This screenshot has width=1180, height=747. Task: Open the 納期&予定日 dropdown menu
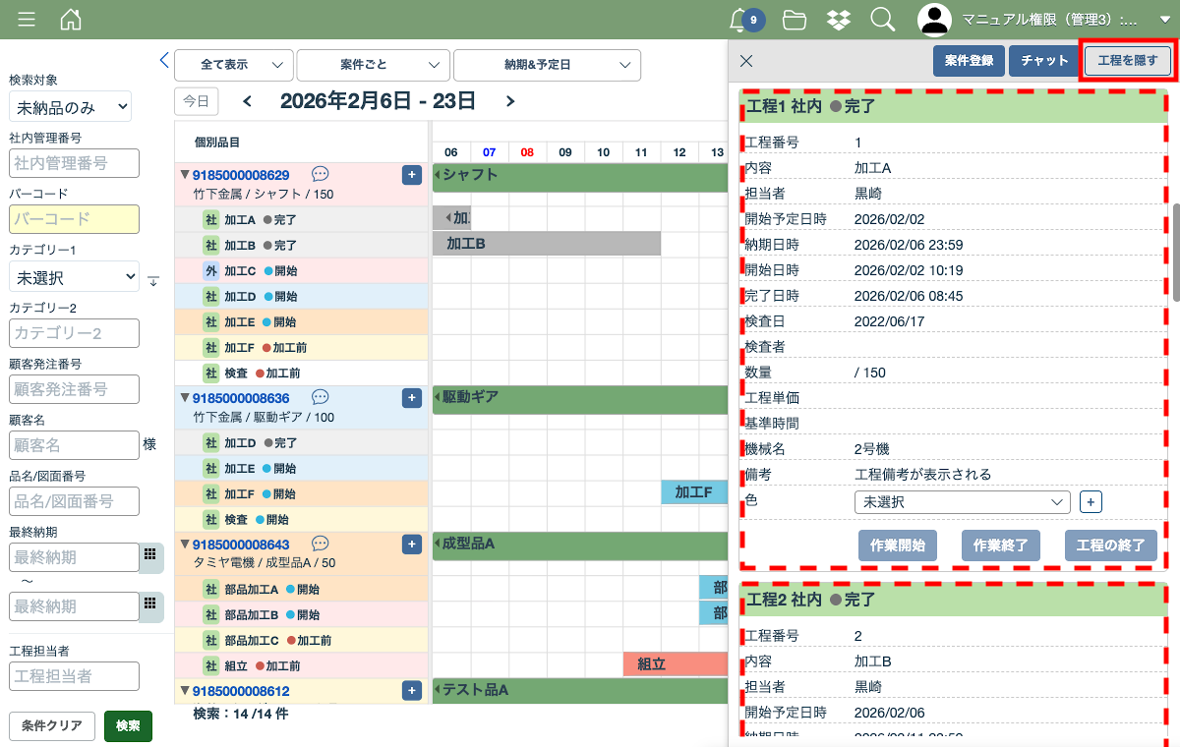click(x=547, y=65)
